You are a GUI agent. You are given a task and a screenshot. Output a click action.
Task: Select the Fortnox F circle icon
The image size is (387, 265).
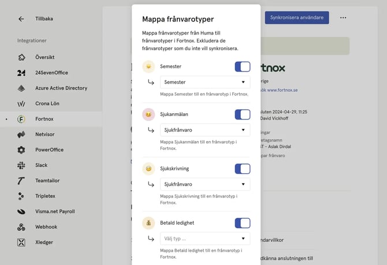tap(21, 119)
